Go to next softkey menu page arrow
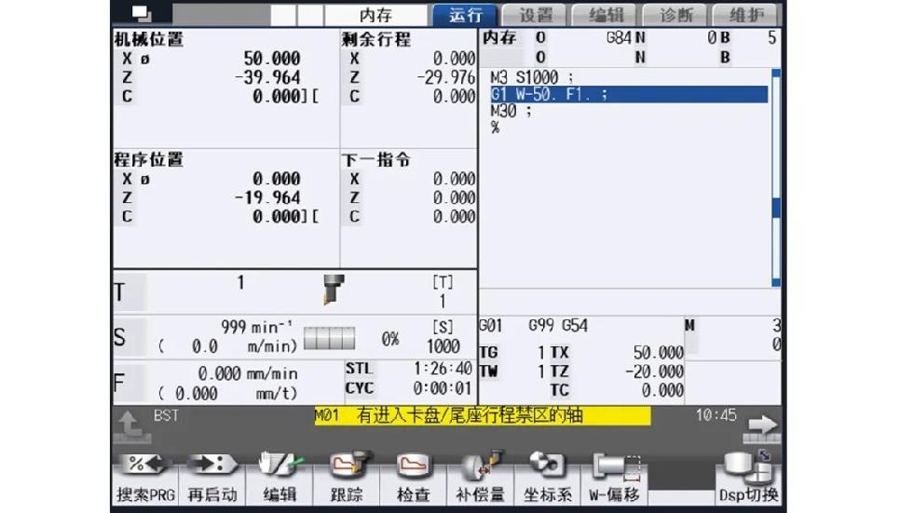 pos(759,426)
